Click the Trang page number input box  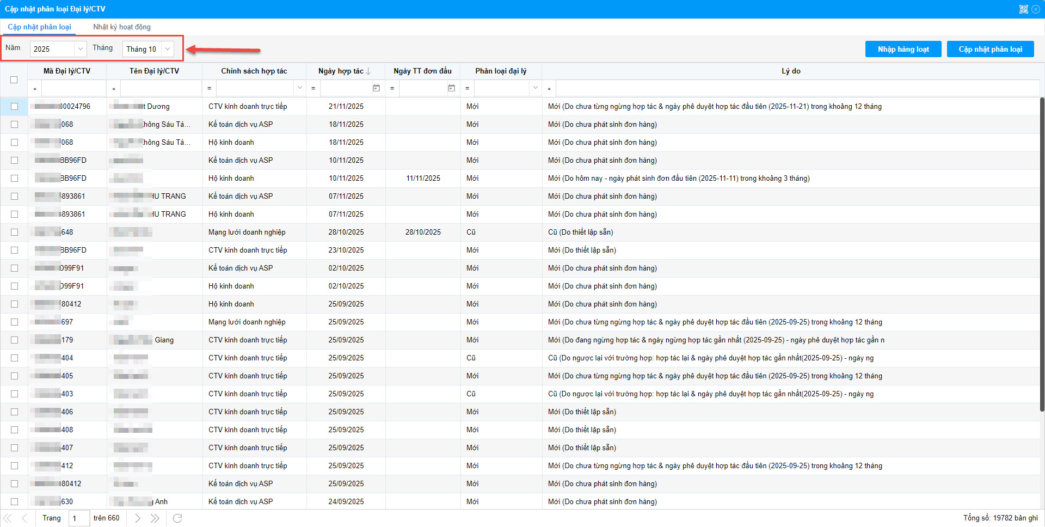[x=79, y=518]
